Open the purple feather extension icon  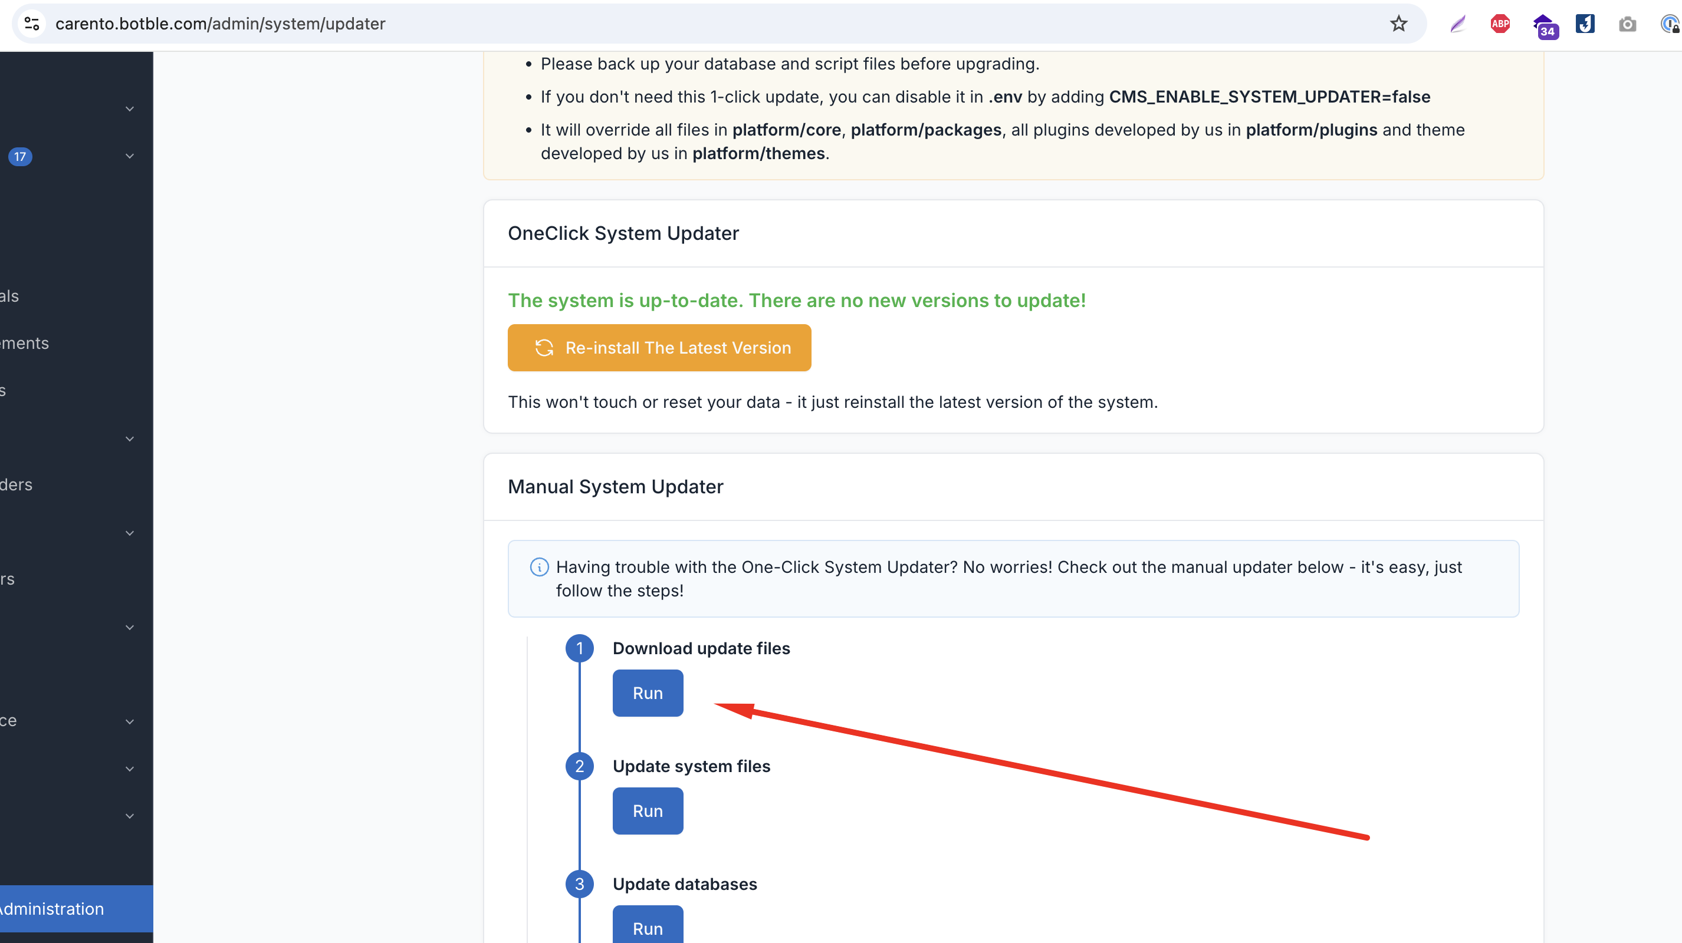click(x=1457, y=24)
